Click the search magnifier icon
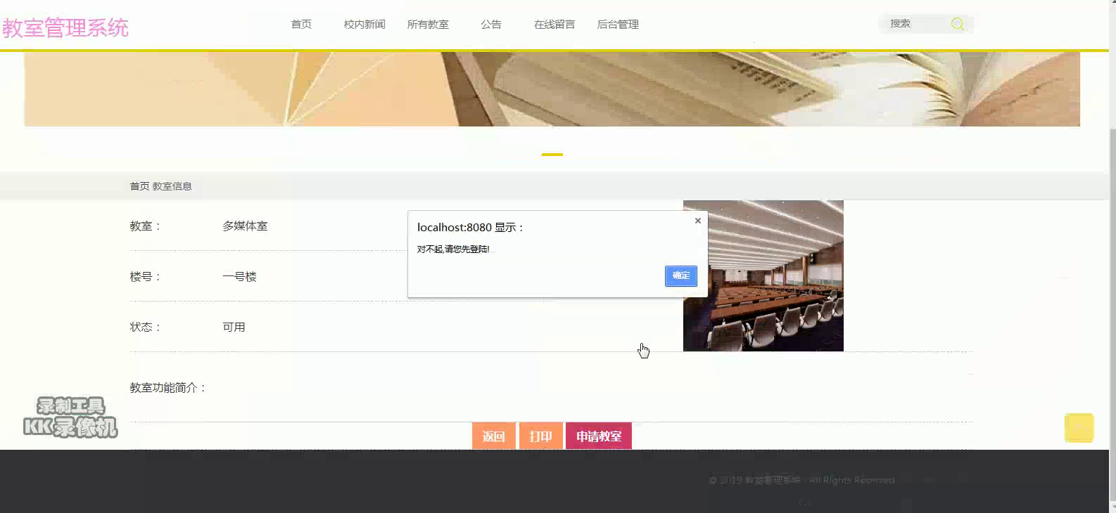The image size is (1116, 513). (958, 24)
